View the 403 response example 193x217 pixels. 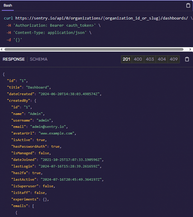(x=150, y=59)
